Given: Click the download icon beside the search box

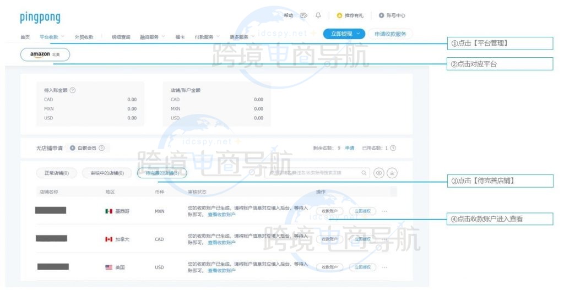Looking at the screenshot, I should [x=392, y=173].
